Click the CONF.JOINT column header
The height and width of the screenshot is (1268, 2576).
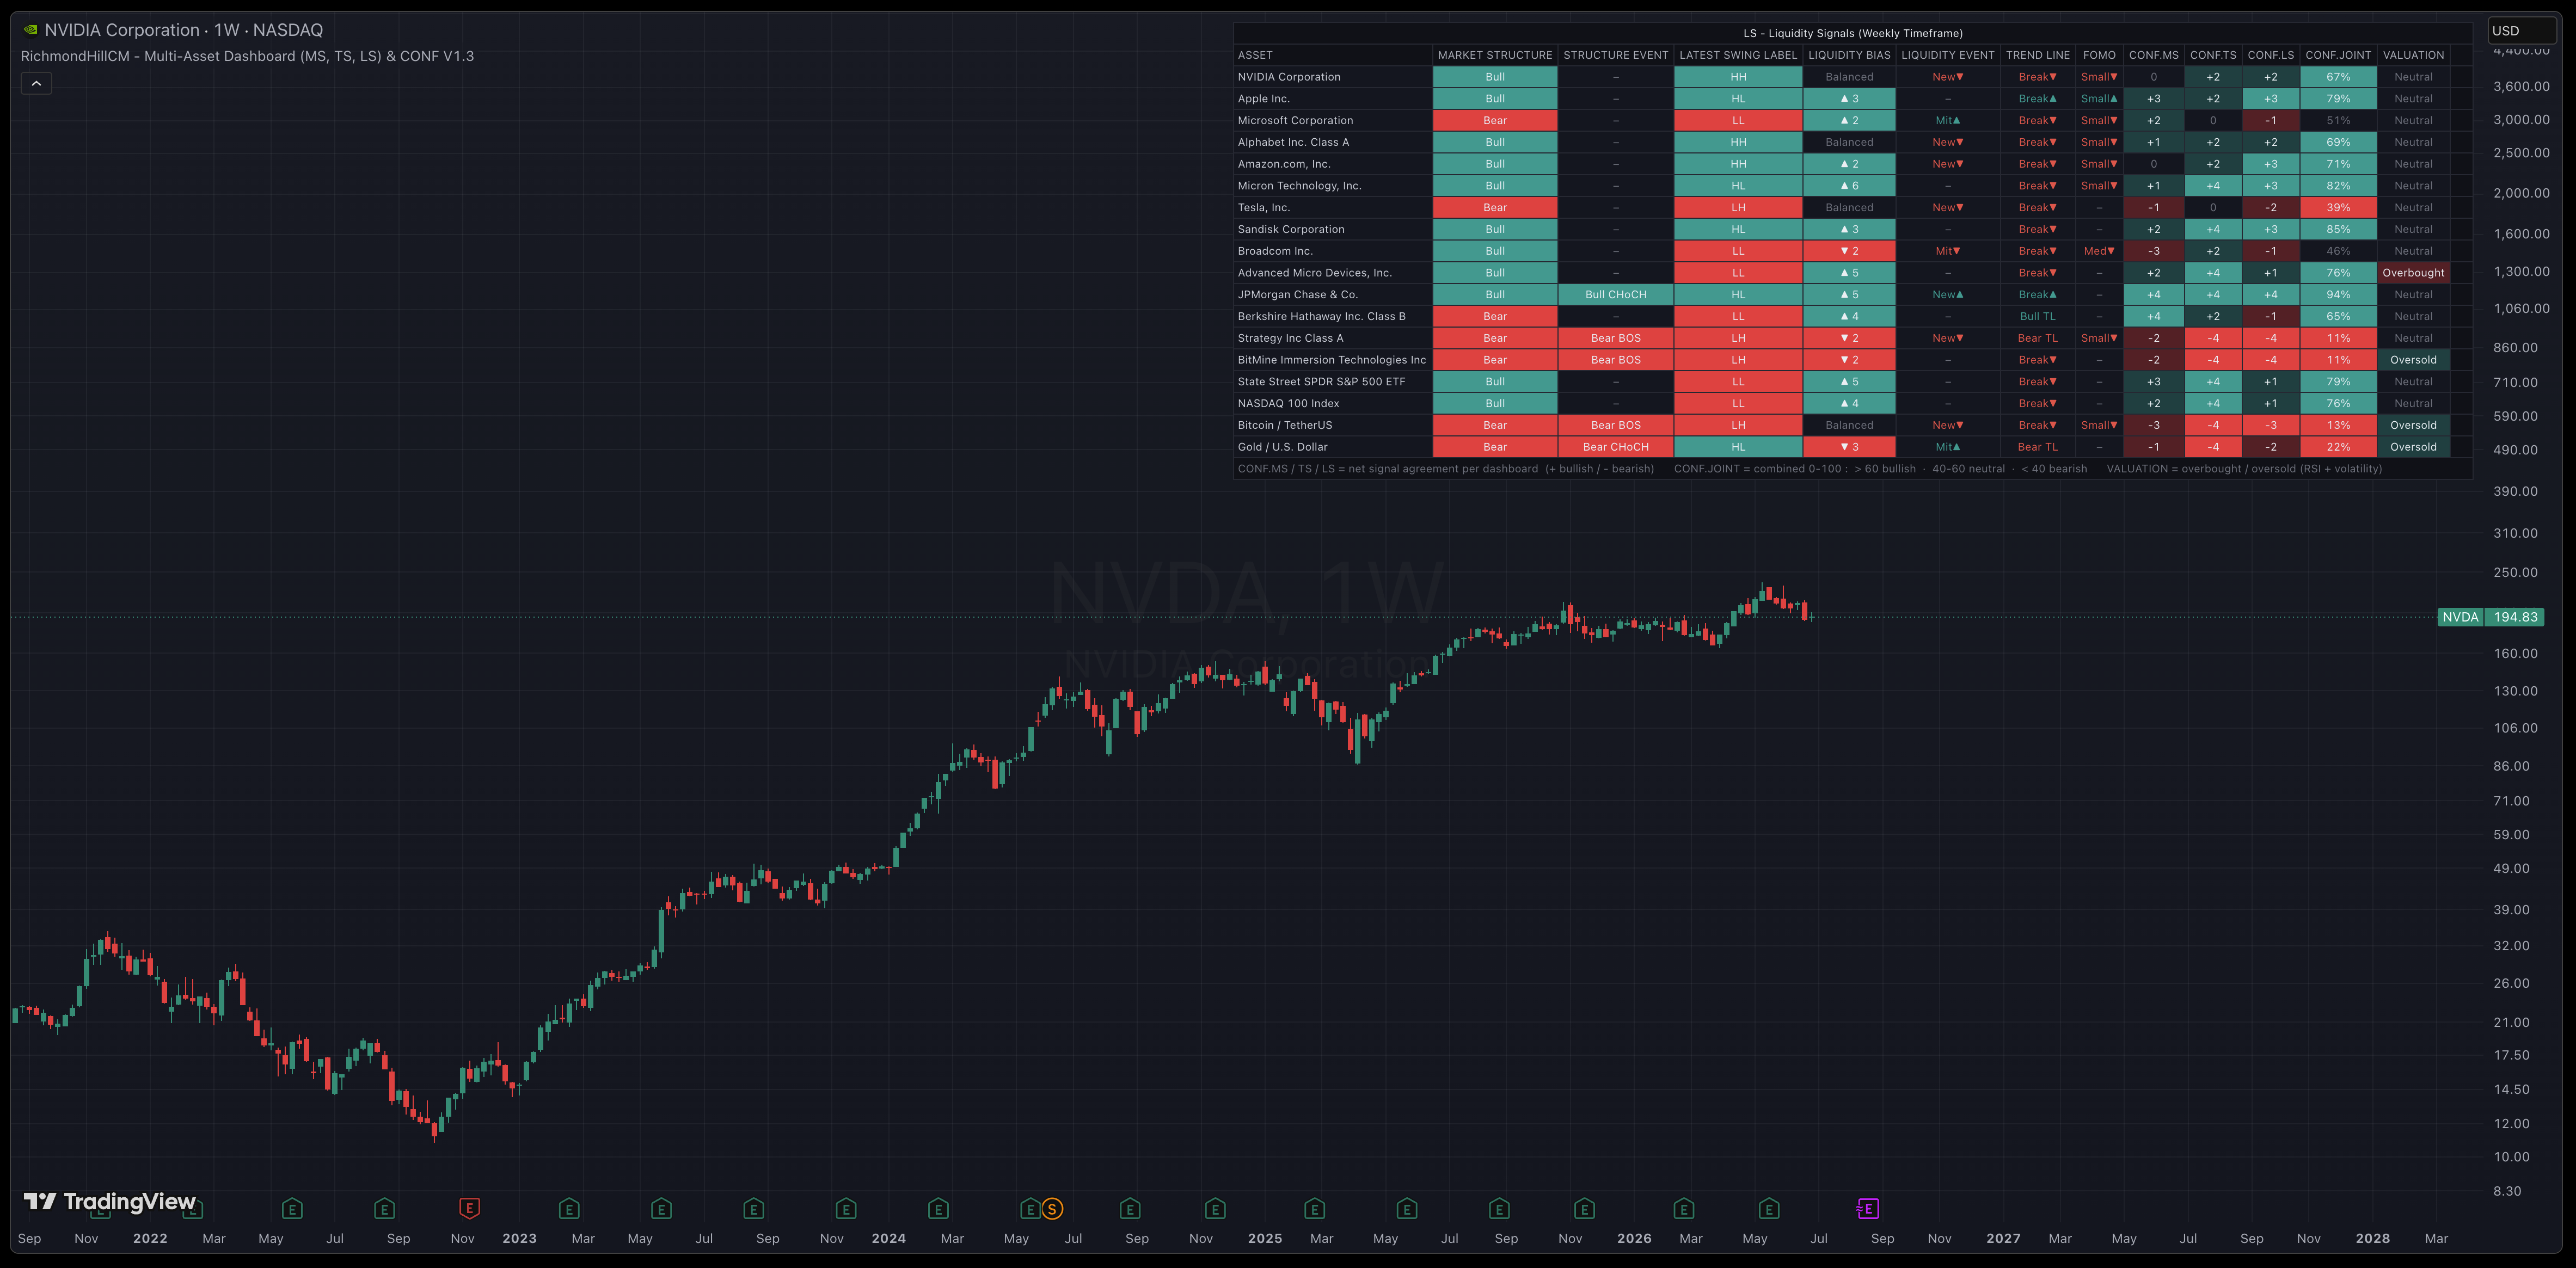[x=2338, y=55]
